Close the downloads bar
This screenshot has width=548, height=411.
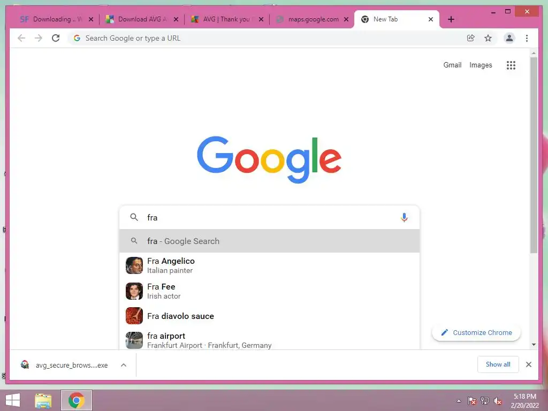point(529,364)
